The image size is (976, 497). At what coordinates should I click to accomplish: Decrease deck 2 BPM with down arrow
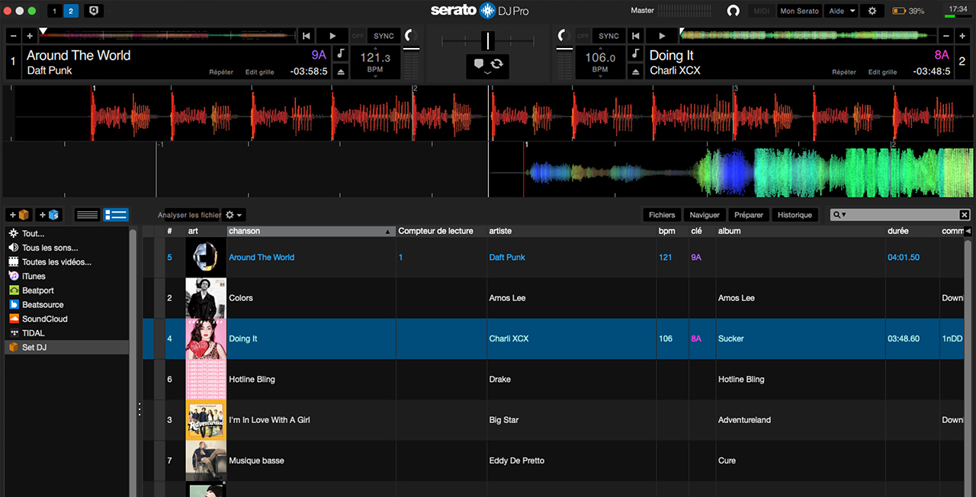point(600,75)
